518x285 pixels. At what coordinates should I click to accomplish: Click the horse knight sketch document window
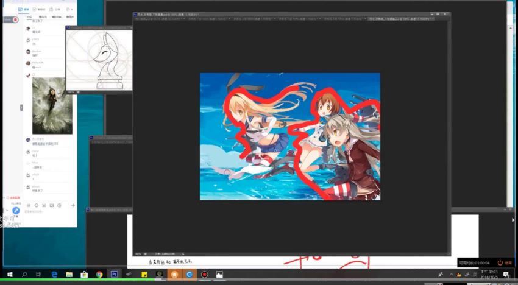coord(99,60)
